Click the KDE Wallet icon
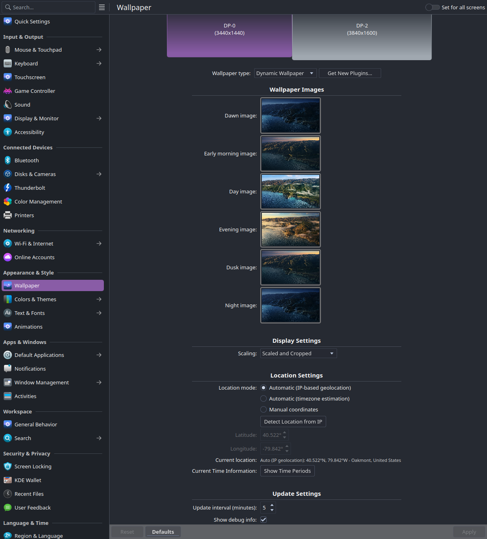 (x=8, y=480)
